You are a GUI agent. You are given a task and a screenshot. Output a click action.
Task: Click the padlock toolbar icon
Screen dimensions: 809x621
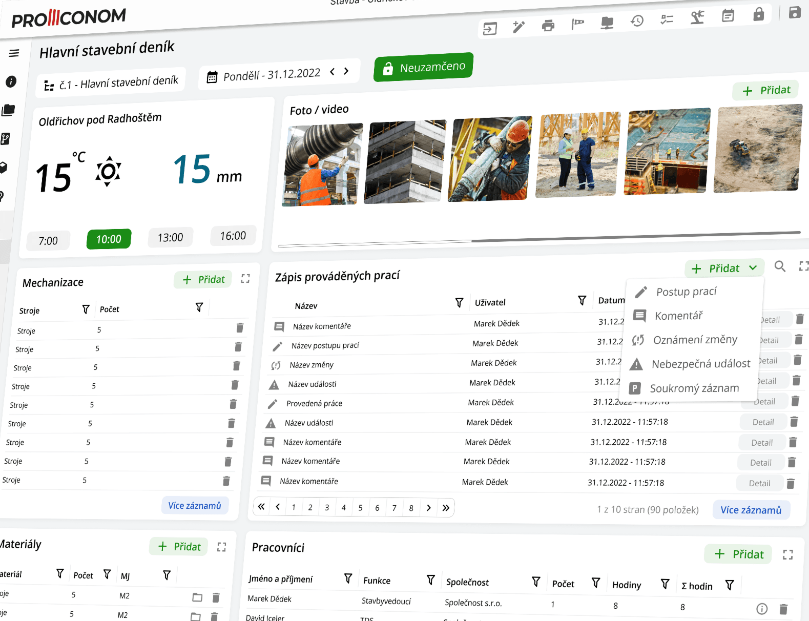click(x=759, y=14)
